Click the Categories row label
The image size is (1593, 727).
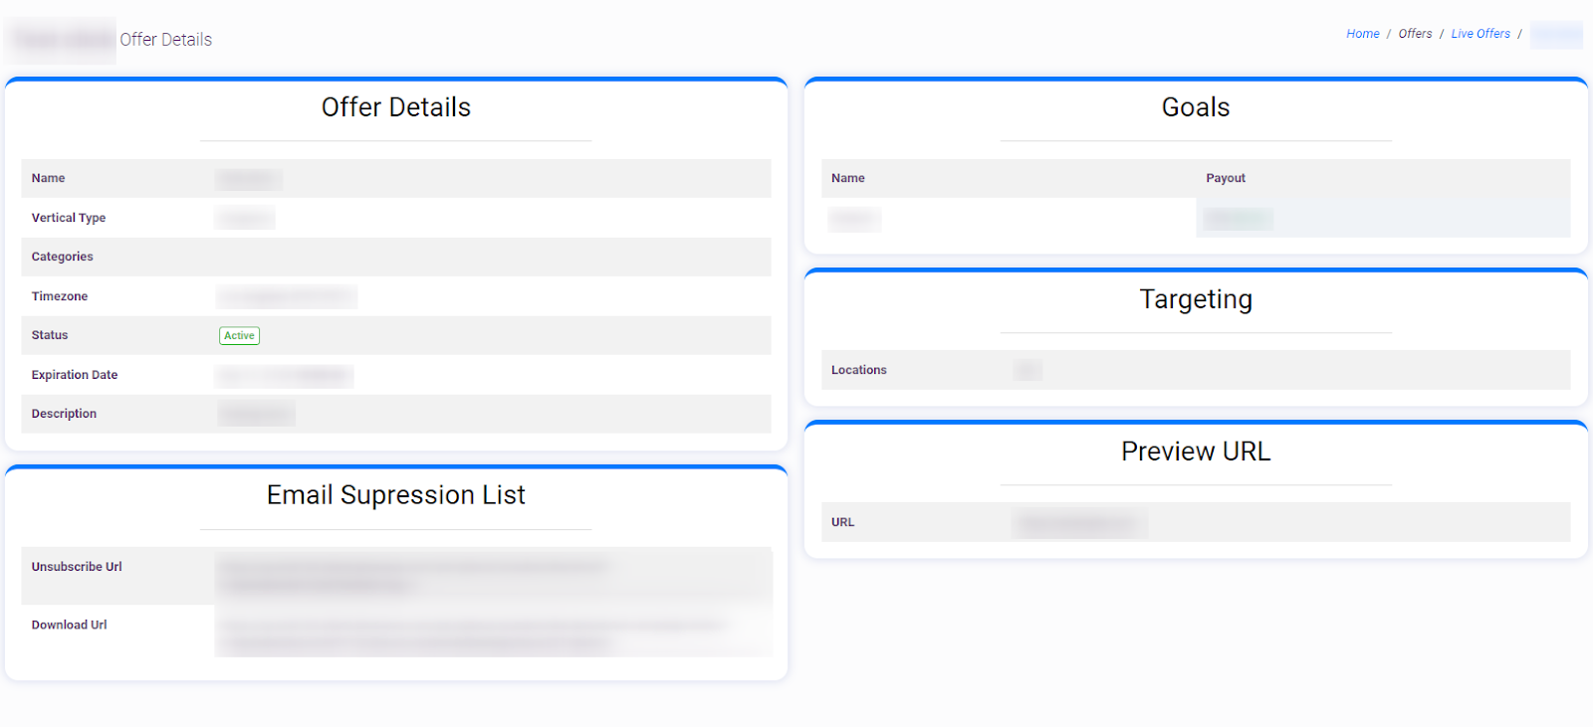[62, 257]
